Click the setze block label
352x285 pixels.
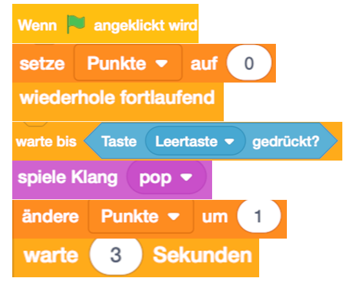click(42, 64)
